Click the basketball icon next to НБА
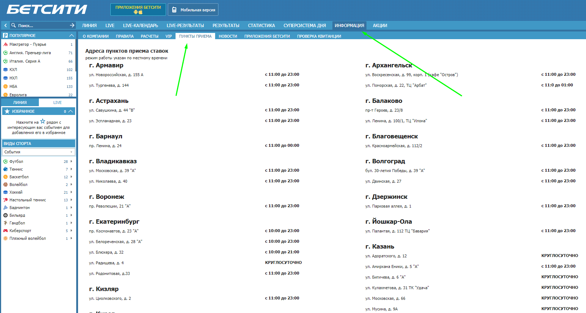 (5, 86)
